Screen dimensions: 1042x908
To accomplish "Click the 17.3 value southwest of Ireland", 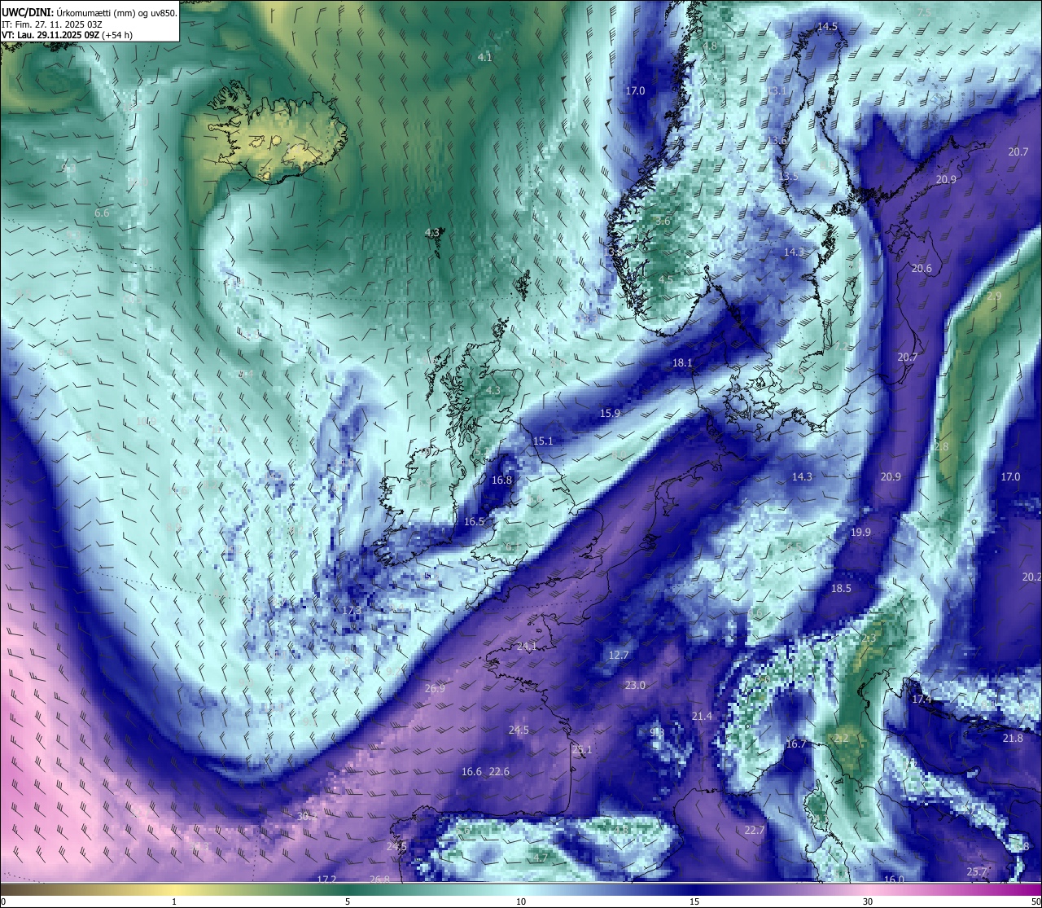I will pos(352,611).
